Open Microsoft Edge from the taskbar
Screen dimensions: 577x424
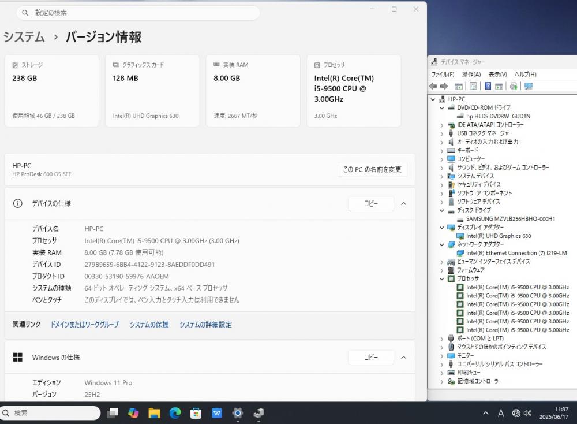click(x=175, y=413)
